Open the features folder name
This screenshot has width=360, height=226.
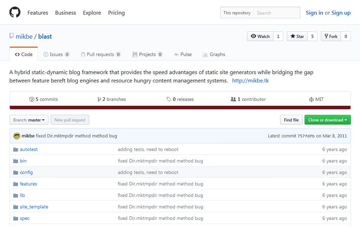click(x=28, y=184)
